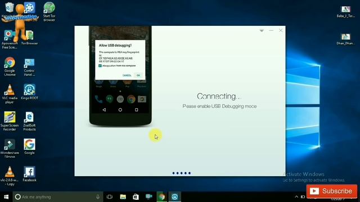The width and height of the screenshot is (360, 202).
Task: Click the battery icon in system tray
Action: coord(303,197)
